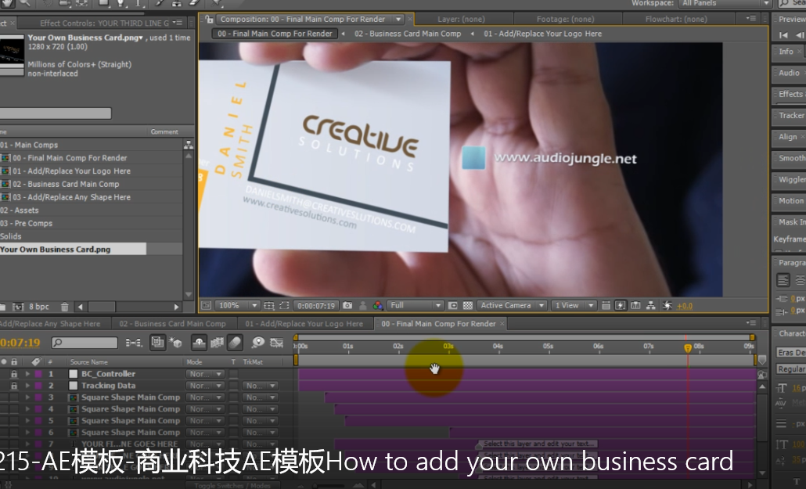Screen dimensions: 806x489
Task: Click 00 - Final Main Comp For Render breadcrumb button
Action: point(275,34)
